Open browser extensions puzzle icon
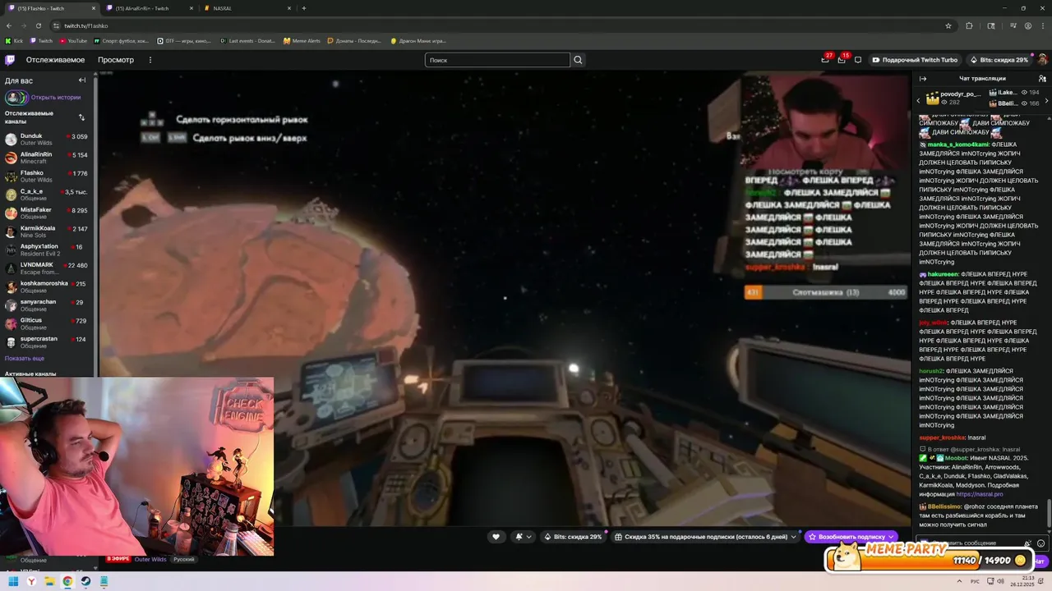Viewport: 1052px width, 591px height. pyautogui.click(x=969, y=25)
